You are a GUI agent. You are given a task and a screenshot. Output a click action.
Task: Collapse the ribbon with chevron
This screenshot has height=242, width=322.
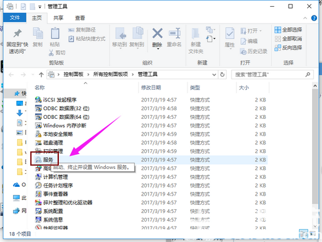(305, 18)
